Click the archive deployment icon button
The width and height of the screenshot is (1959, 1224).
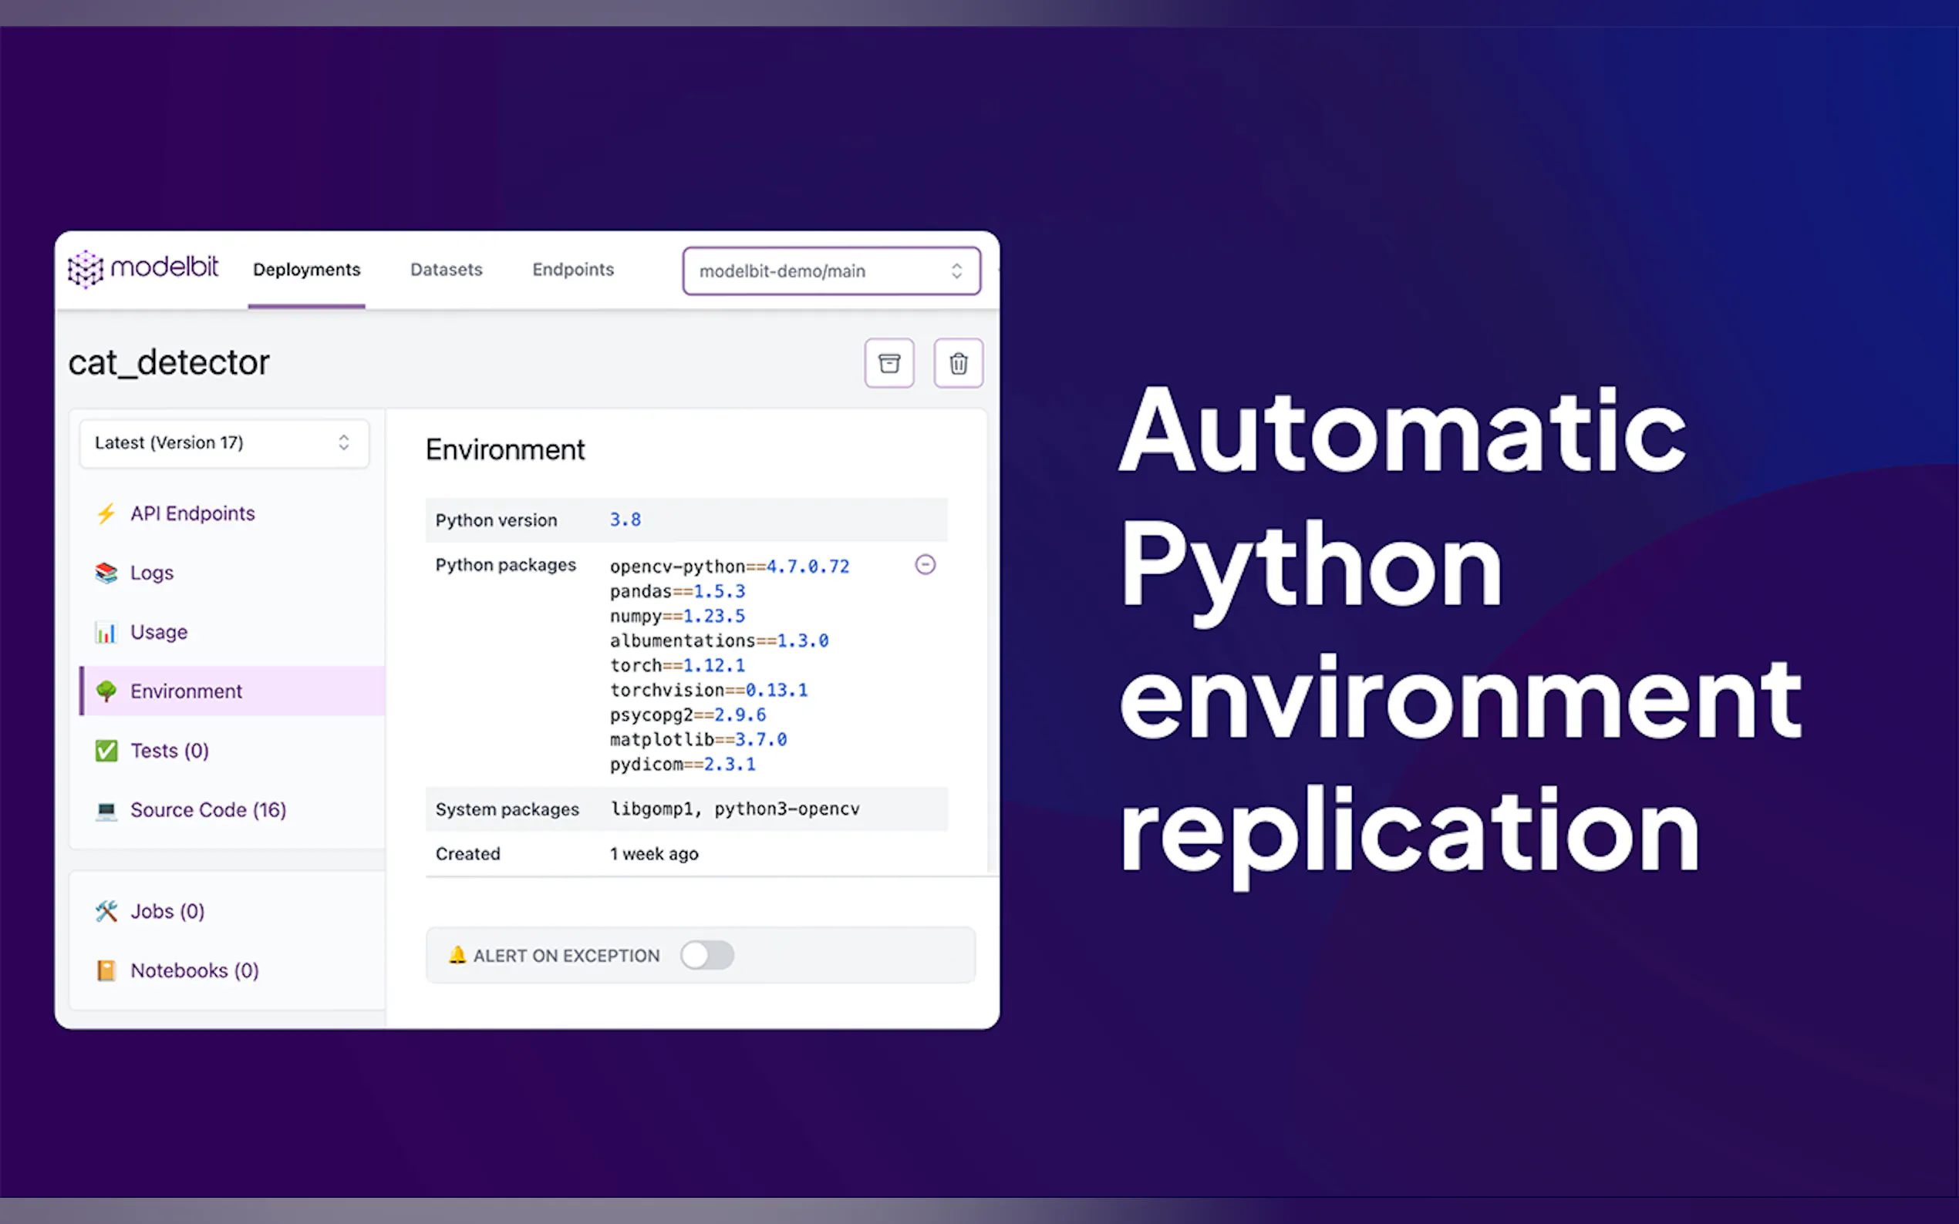coord(888,364)
